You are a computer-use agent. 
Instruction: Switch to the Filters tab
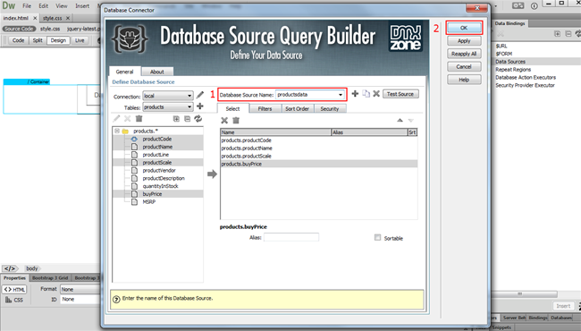tap(265, 108)
